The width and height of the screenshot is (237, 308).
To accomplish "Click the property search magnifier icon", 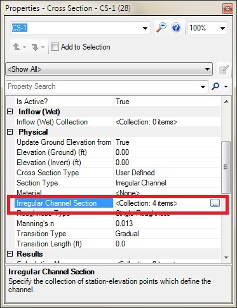I will tap(215, 86).
